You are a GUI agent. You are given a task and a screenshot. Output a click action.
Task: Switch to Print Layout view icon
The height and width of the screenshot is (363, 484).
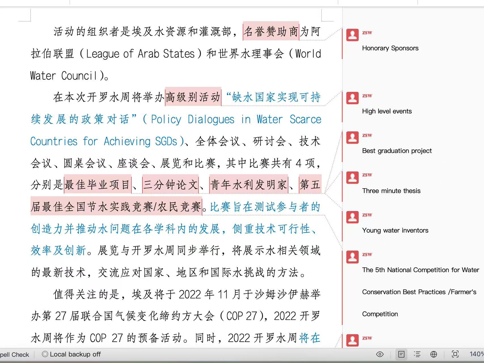tap(401, 354)
